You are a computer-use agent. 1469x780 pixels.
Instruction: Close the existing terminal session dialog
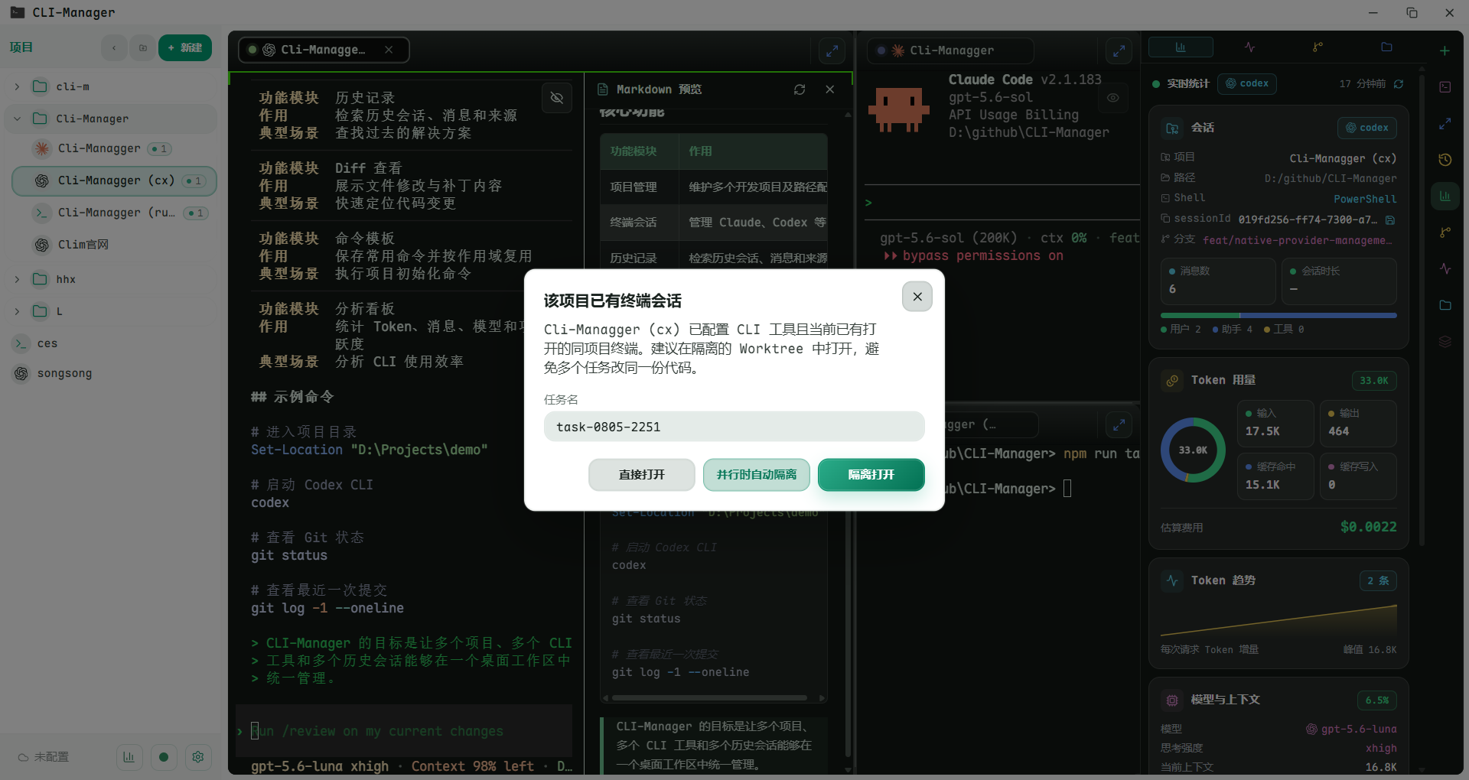pos(917,297)
